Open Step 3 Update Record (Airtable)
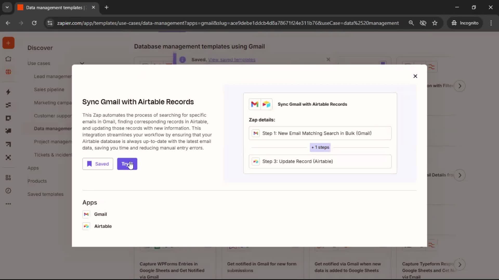499x280 pixels. (320, 162)
